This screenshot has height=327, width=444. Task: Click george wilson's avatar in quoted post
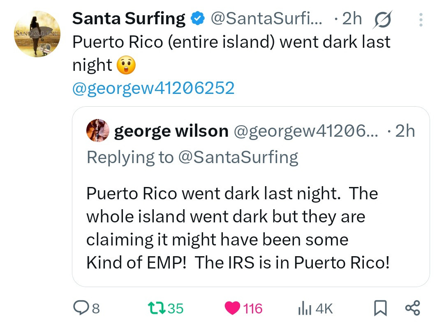coord(98,131)
